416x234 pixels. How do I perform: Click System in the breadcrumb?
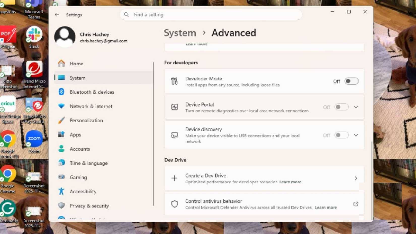[x=180, y=33]
